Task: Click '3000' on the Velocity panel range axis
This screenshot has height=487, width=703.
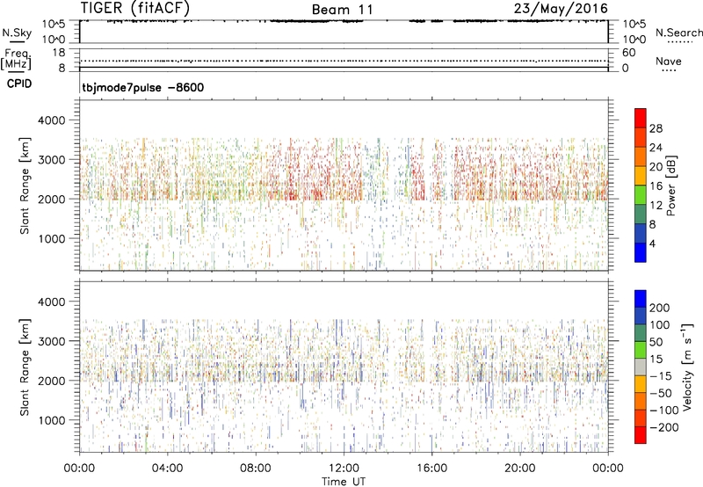Action: 52,341
